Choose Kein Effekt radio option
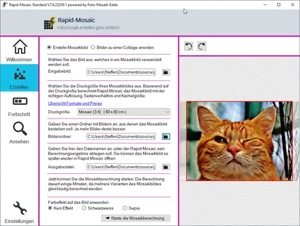Screen dimensions: 300x226 point(61,208)
